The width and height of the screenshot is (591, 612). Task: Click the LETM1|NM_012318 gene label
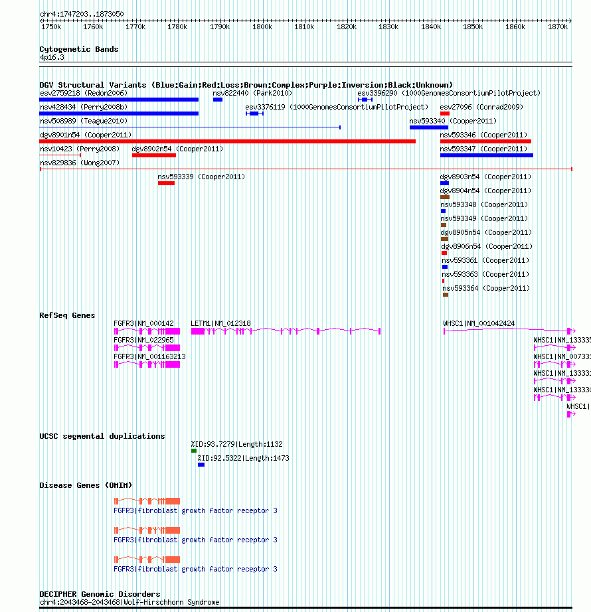[220, 323]
